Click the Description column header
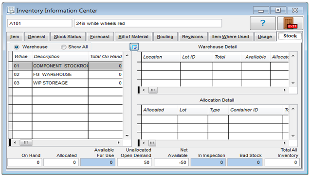 click(60, 57)
